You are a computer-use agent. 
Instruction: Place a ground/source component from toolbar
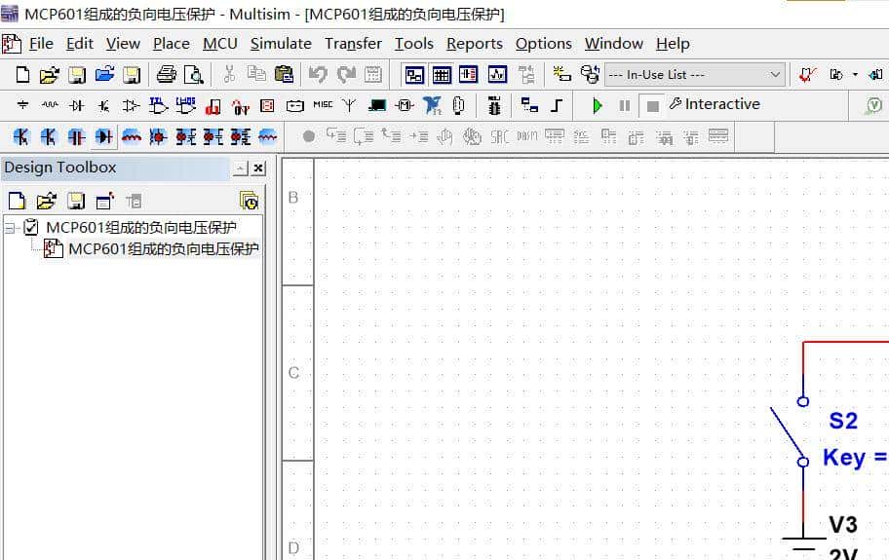[22, 105]
